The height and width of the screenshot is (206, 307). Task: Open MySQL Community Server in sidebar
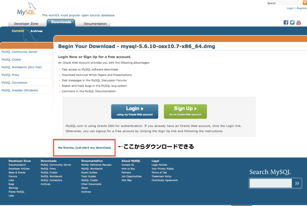pos(19,52)
